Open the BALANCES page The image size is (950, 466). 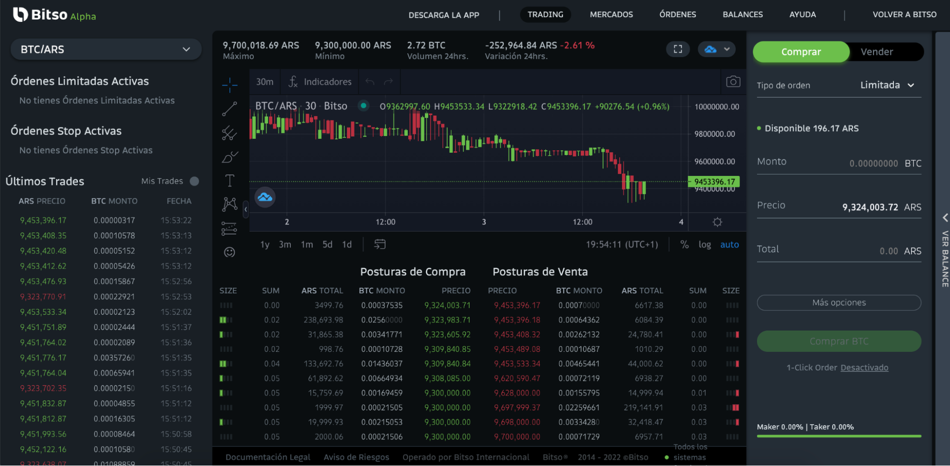pyautogui.click(x=743, y=15)
